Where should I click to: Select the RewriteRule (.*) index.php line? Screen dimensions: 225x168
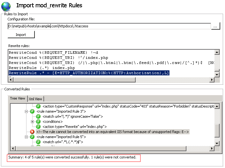42,68
